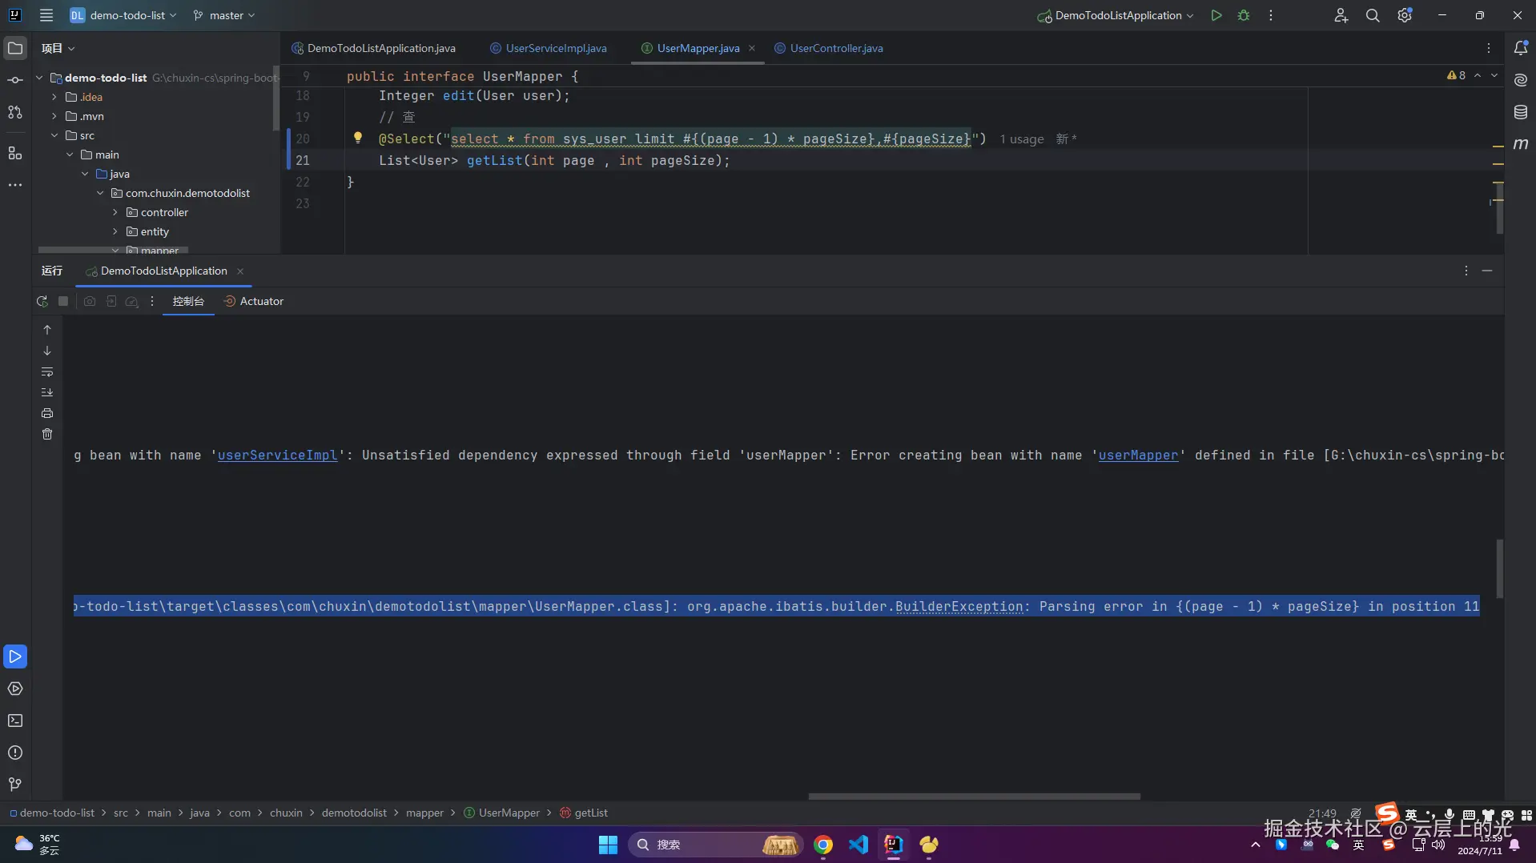This screenshot has height=863, width=1536.
Task: Click the getList breadcrumb
Action: coord(585,813)
